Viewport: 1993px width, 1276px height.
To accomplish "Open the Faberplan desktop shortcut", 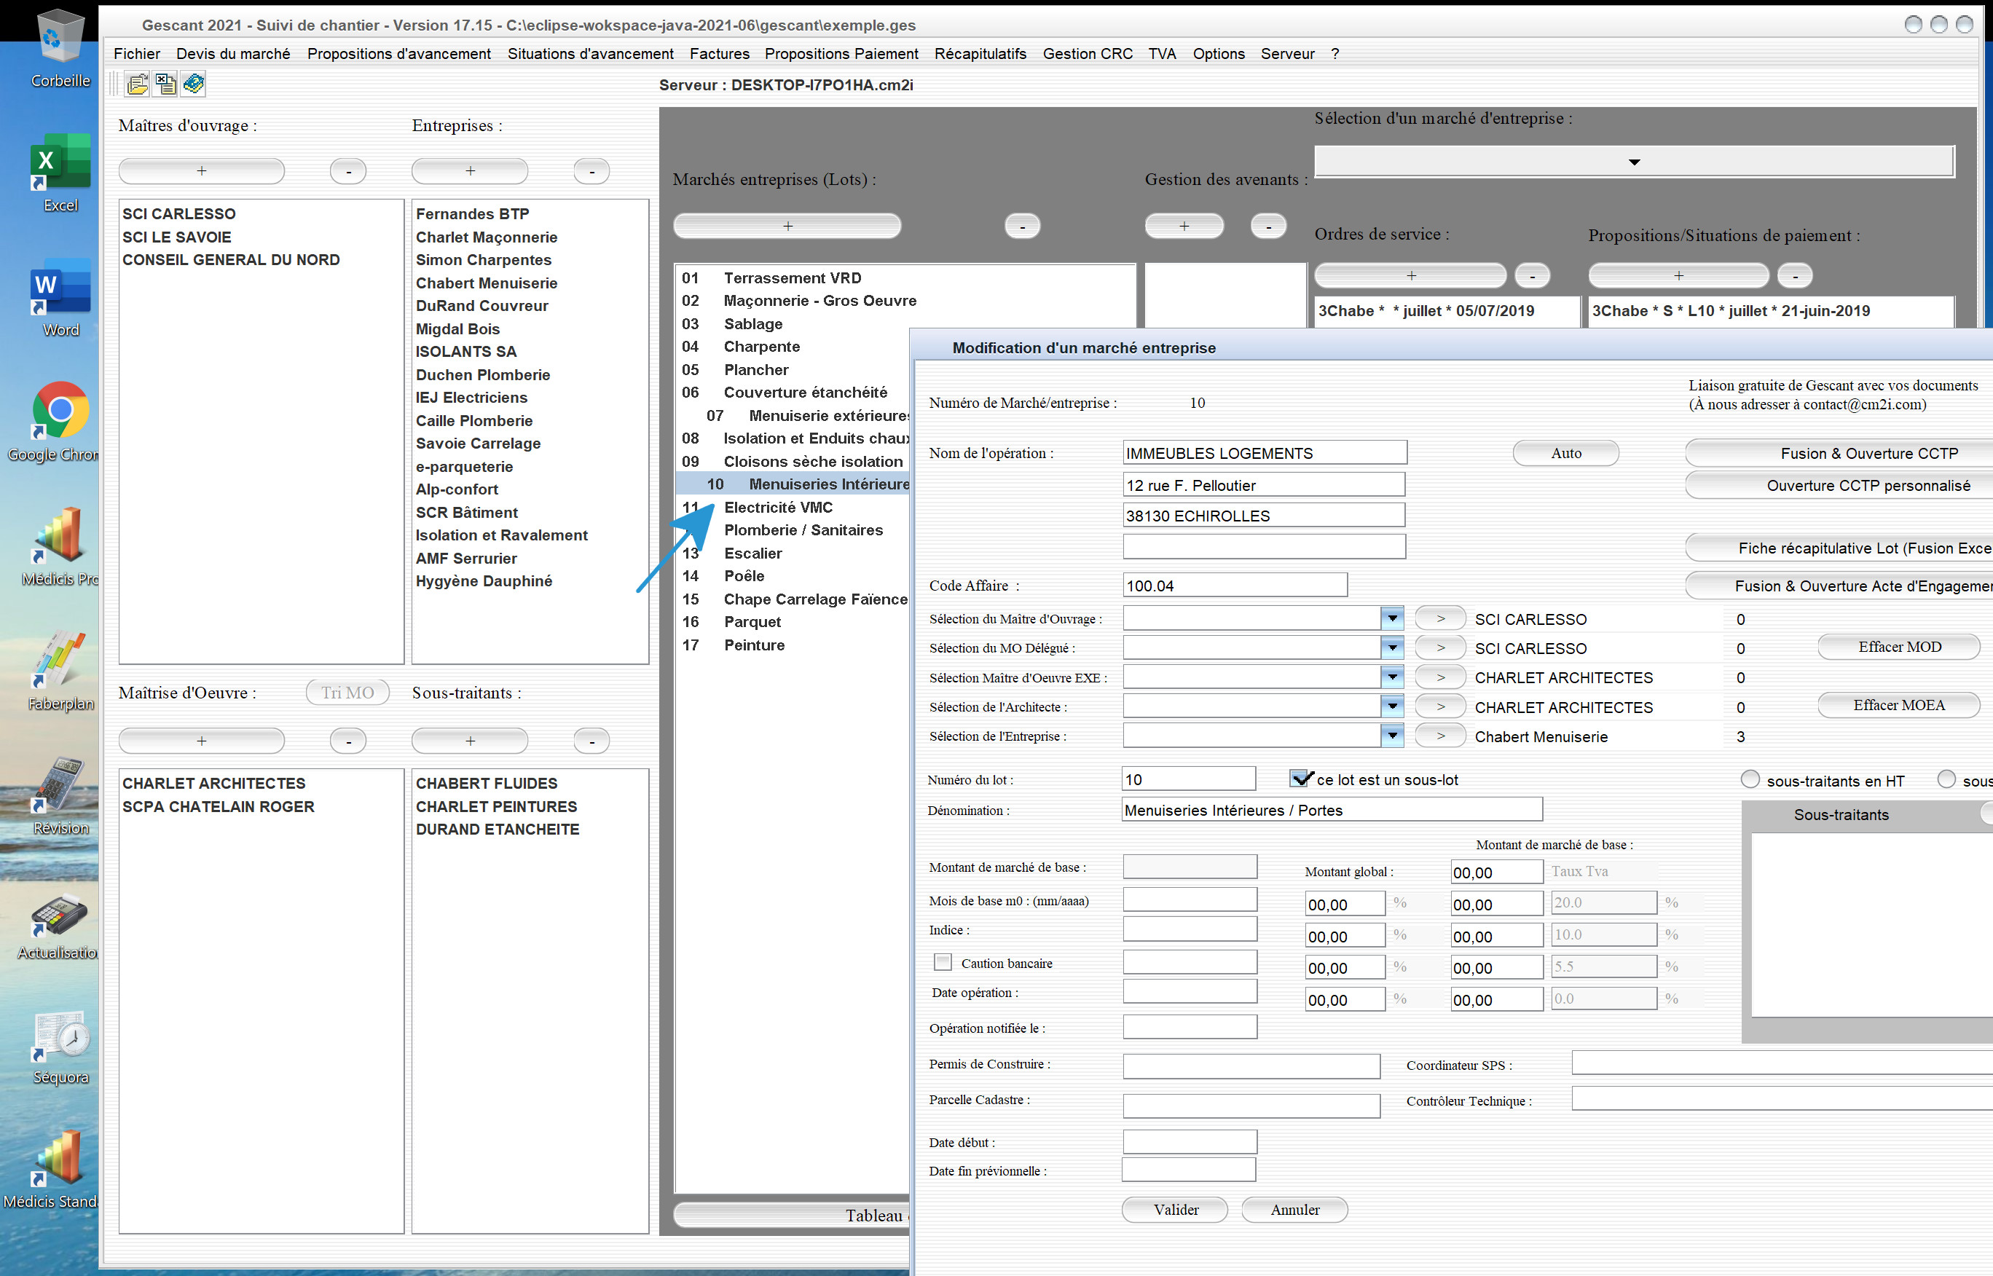I will click(x=60, y=669).
